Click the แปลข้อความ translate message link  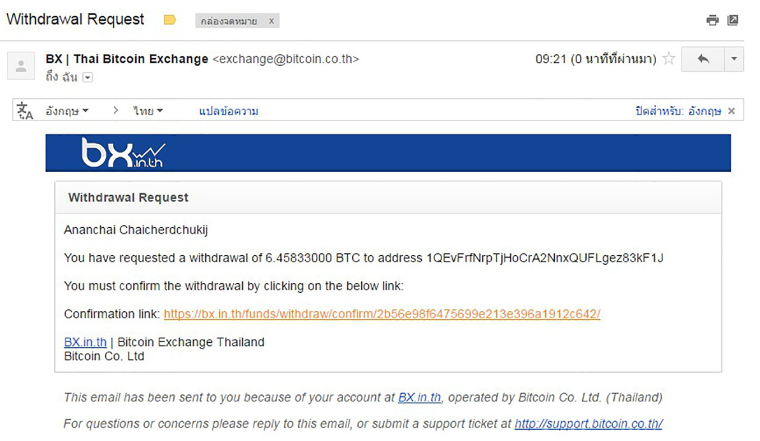click(x=228, y=111)
